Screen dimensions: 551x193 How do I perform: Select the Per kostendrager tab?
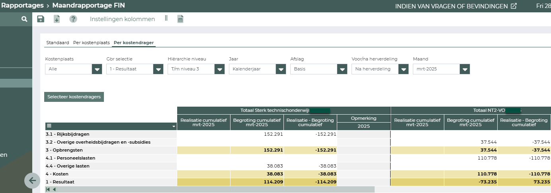134,42
